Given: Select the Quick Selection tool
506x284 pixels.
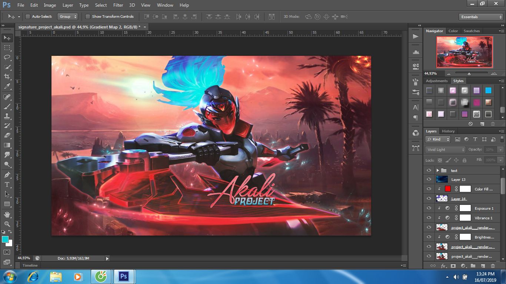Looking at the screenshot, I should tap(7, 67).
